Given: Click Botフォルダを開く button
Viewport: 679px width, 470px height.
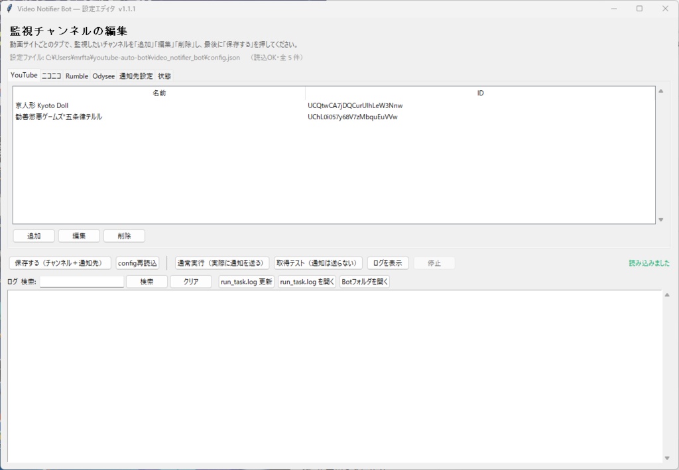Looking at the screenshot, I should pos(365,282).
